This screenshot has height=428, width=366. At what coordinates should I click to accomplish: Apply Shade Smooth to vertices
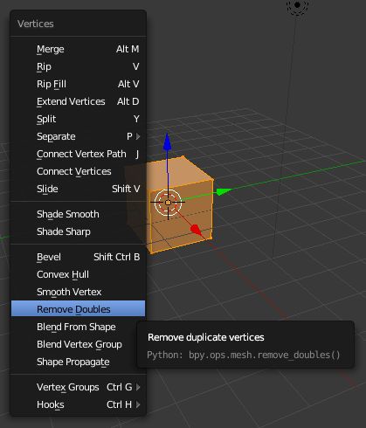click(x=78, y=214)
